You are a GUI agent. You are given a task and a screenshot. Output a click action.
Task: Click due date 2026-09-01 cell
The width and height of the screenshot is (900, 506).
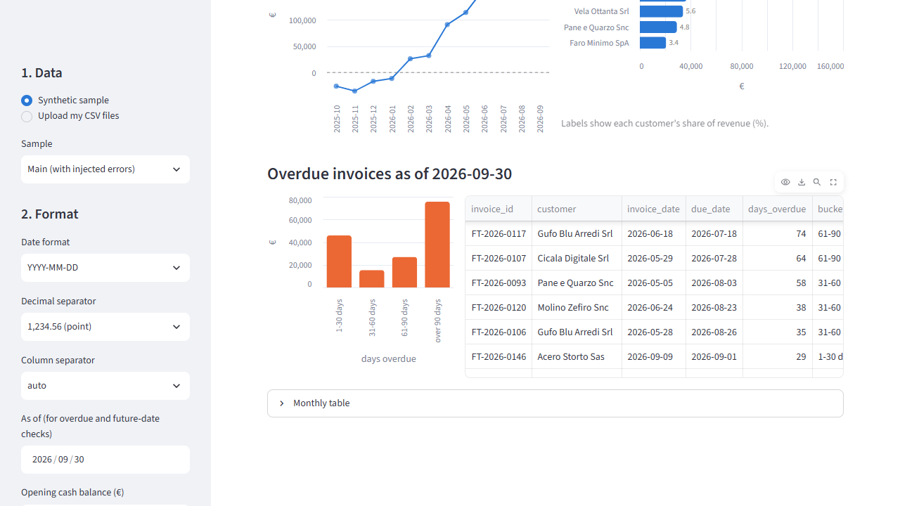click(714, 356)
